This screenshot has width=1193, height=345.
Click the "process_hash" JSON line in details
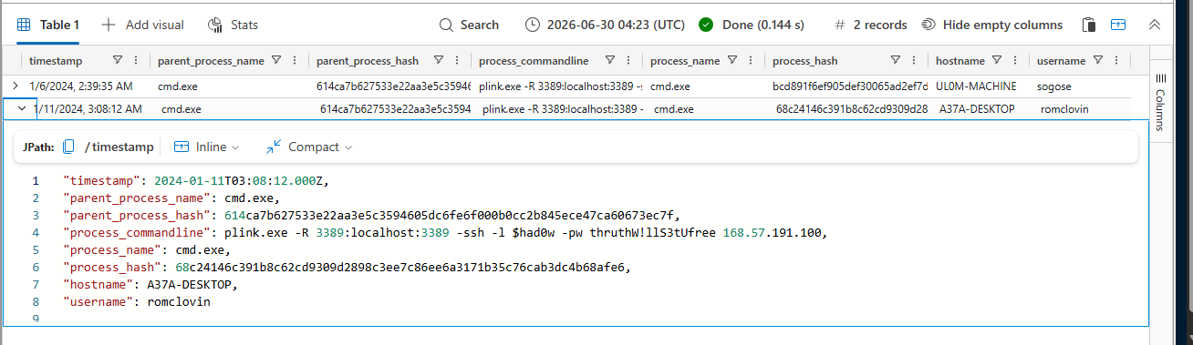pos(347,267)
